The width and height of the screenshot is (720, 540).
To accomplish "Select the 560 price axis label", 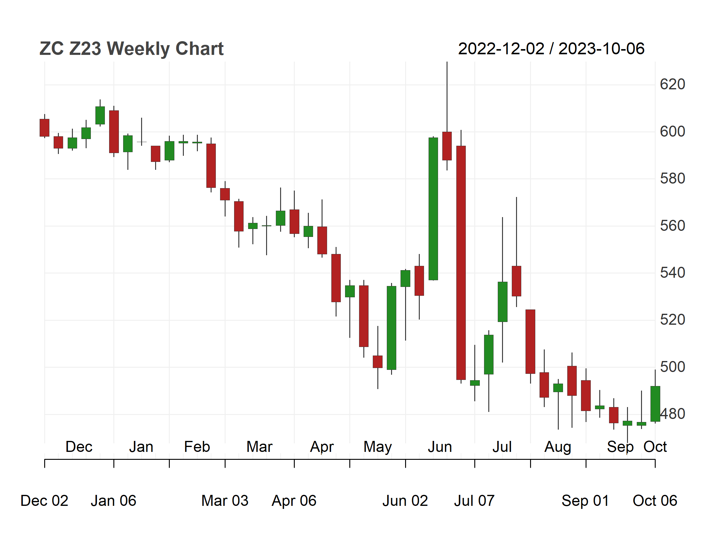I will pos(672,226).
